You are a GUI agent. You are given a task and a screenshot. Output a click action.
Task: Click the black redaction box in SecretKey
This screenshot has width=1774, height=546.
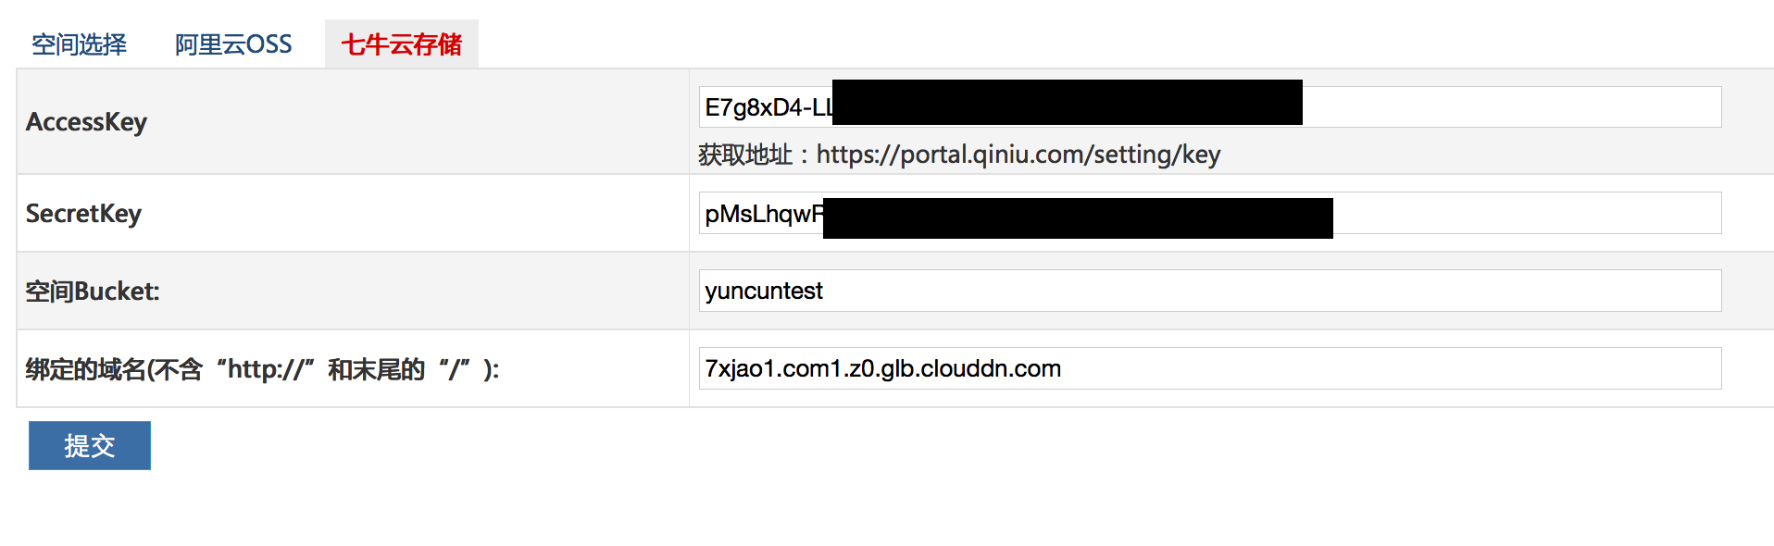click(x=1078, y=218)
